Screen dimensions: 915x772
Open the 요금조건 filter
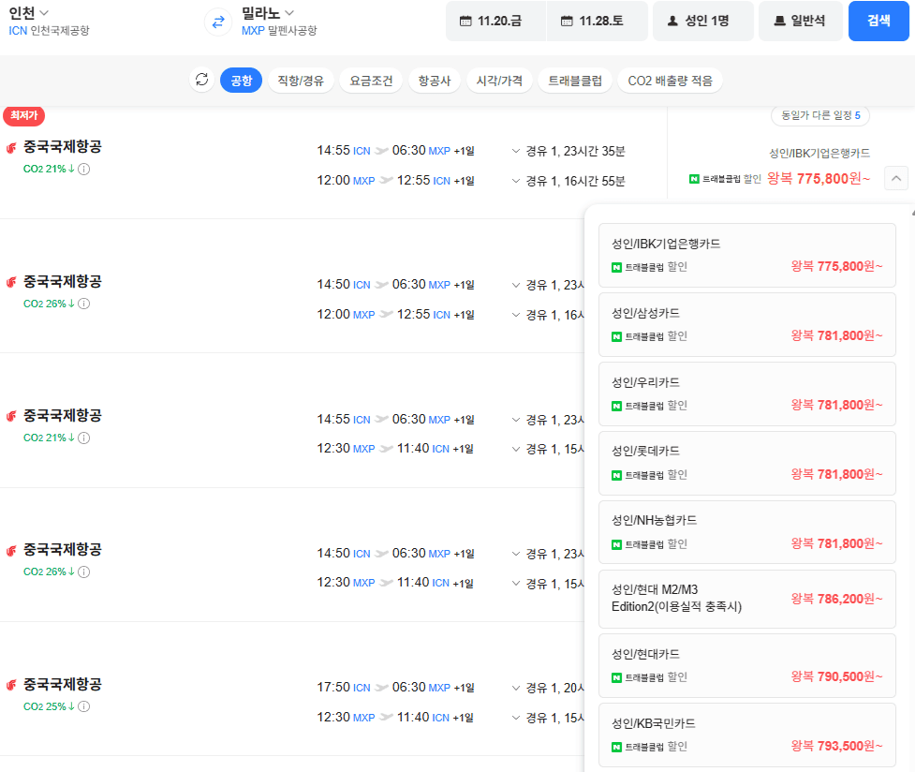(371, 80)
